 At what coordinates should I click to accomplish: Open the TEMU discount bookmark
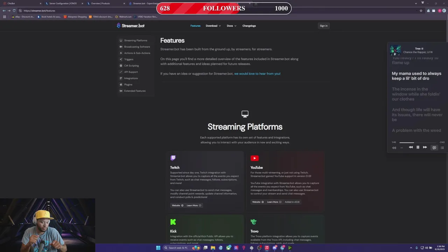pyautogui.click(x=101, y=16)
